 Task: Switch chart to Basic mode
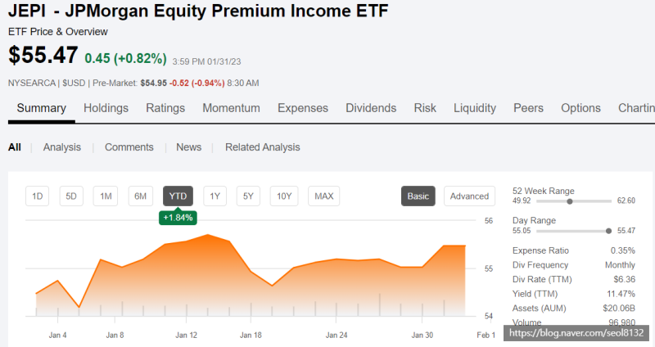point(418,196)
